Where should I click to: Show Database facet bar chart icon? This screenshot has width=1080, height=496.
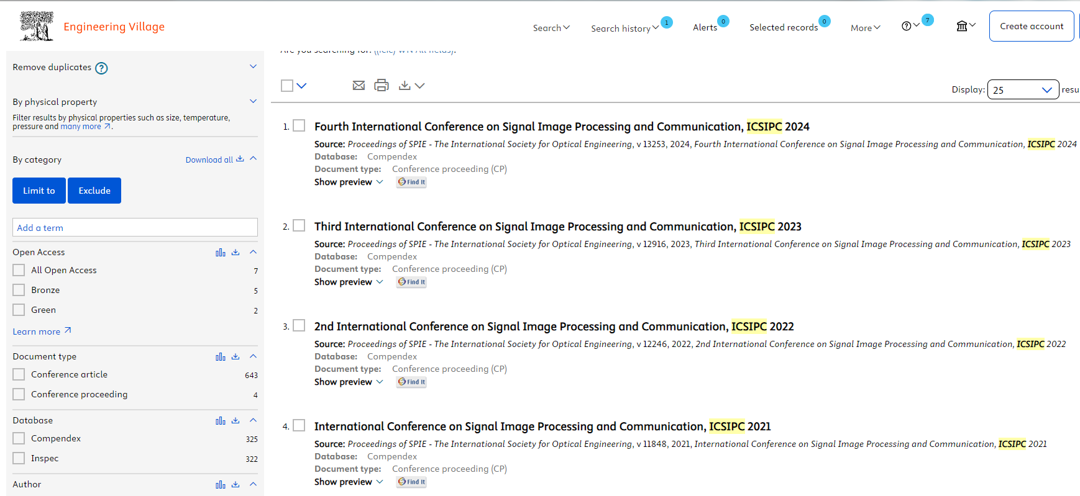coord(221,421)
